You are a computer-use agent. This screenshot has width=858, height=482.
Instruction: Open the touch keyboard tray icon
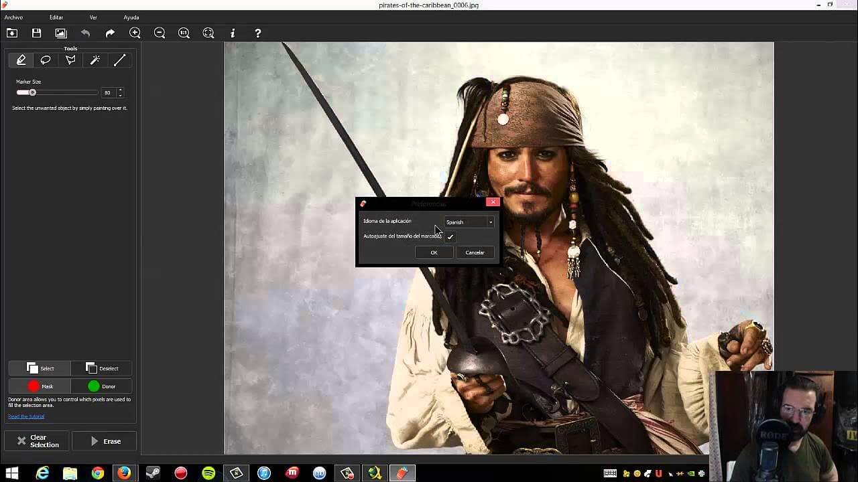(x=610, y=473)
